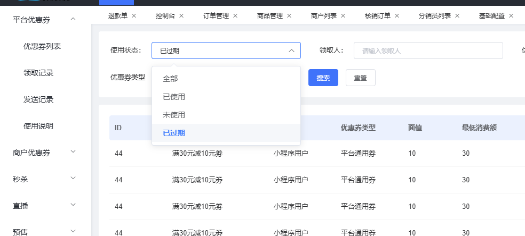This screenshot has width=525, height=236.
Task: Close the 商品管理 tab
Action: click(289, 16)
